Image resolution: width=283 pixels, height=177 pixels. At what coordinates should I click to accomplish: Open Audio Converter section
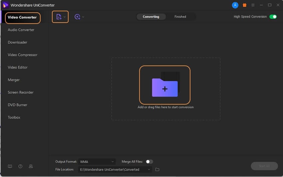(x=21, y=30)
